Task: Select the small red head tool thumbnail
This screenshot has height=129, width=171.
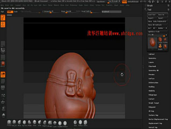Action: click(x=165, y=47)
